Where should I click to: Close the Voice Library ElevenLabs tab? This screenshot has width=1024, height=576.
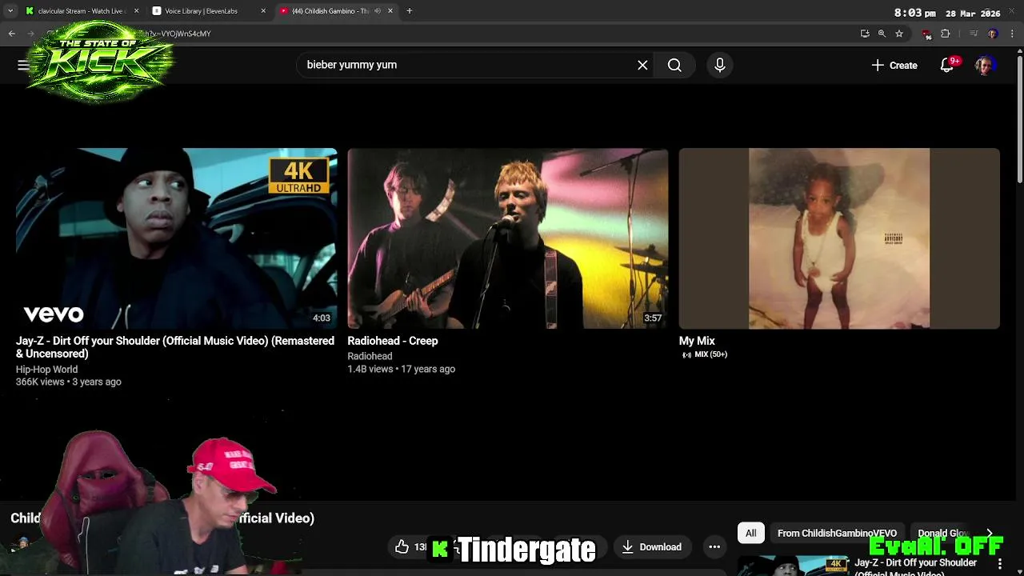tap(263, 11)
